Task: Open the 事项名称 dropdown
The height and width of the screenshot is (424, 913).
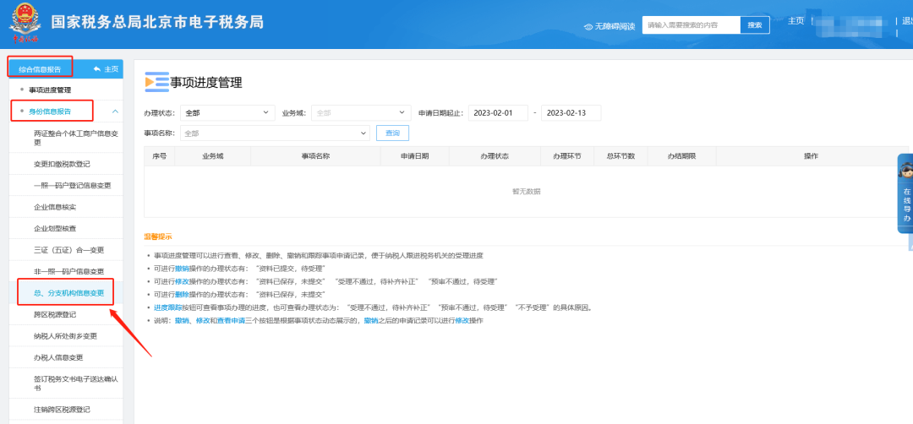Action: pos(275,133)
